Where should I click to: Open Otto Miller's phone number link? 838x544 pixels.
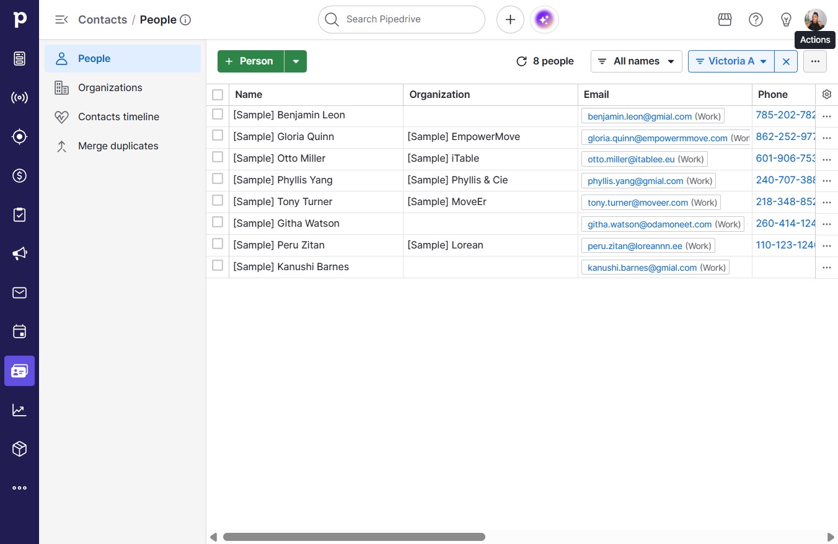point(786,159)
